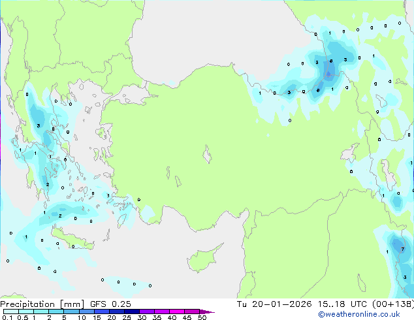The height and width of the screenshot is (320, 414).
Task: Select the 10–15 mm legend color box
Action: coord(86,312)
